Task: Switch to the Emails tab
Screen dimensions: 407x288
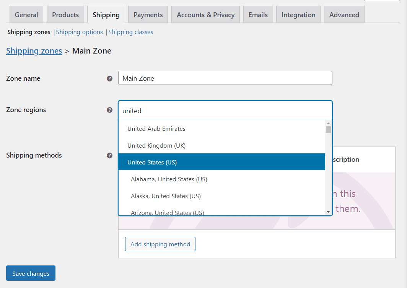Action: point(258,15)
